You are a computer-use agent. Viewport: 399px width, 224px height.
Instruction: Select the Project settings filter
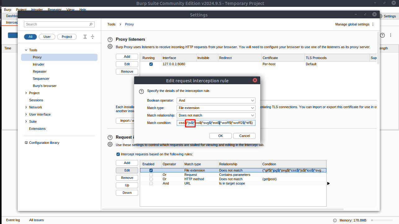click(x=67, y=37)
